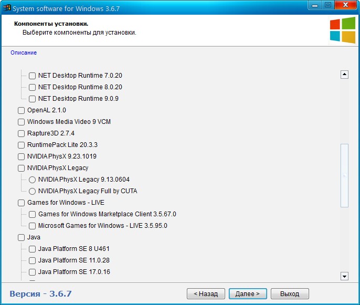Click the installer title bar icon

point(7,7)
